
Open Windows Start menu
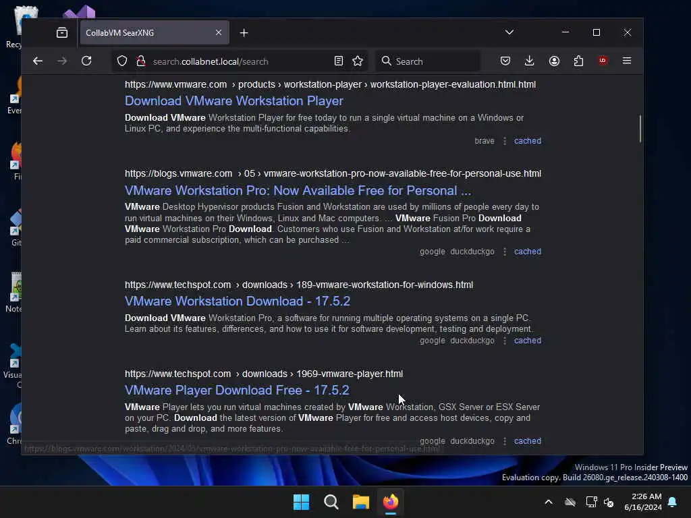[x=302, y=502]
